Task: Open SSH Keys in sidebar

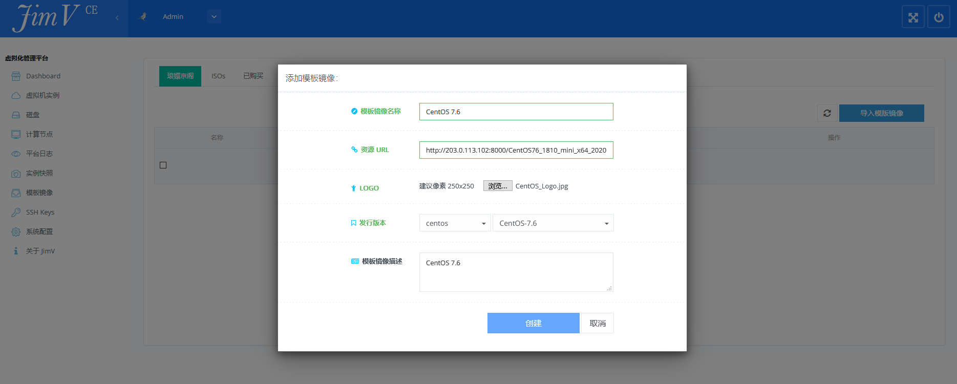Action: point(40,212)
